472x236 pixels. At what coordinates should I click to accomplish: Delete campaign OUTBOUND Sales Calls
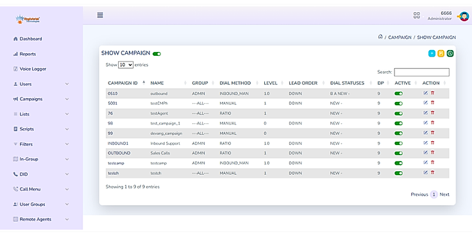pyautogui.click(x=433, y=153)
